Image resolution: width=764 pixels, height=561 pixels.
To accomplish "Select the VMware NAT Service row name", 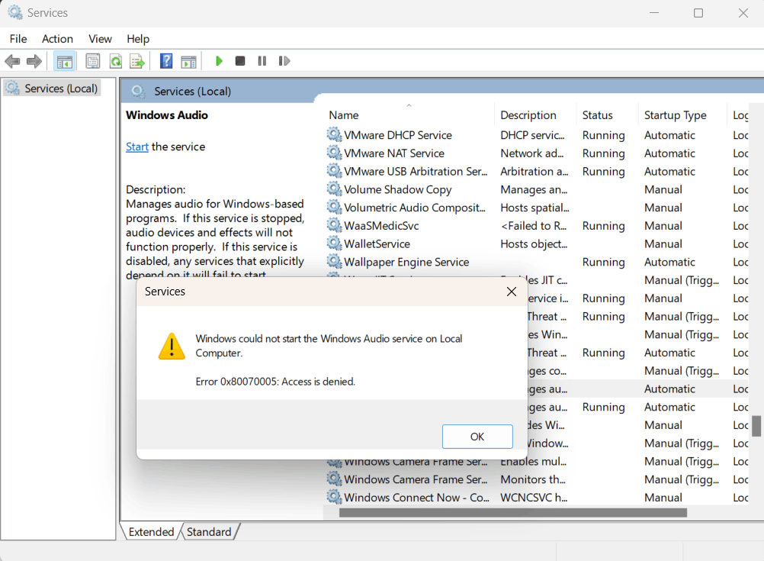I will (394, 153).
